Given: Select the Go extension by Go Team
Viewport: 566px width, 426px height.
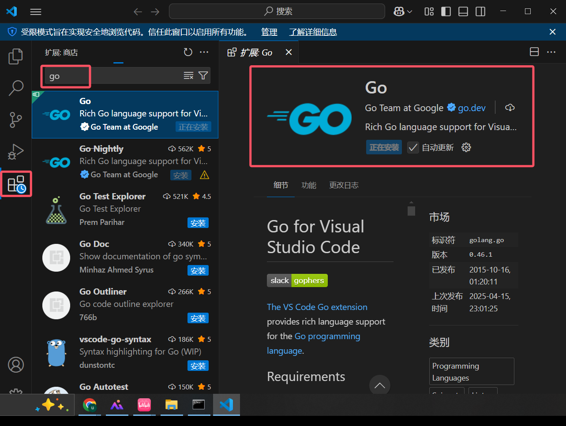Looking at the screenshot, I should click(125, 115).
